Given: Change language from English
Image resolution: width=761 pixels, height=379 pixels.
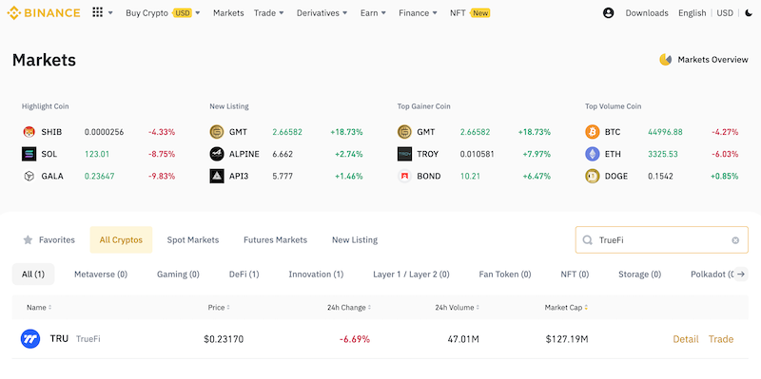Looking at the screenshot, I should click(693, 13).
